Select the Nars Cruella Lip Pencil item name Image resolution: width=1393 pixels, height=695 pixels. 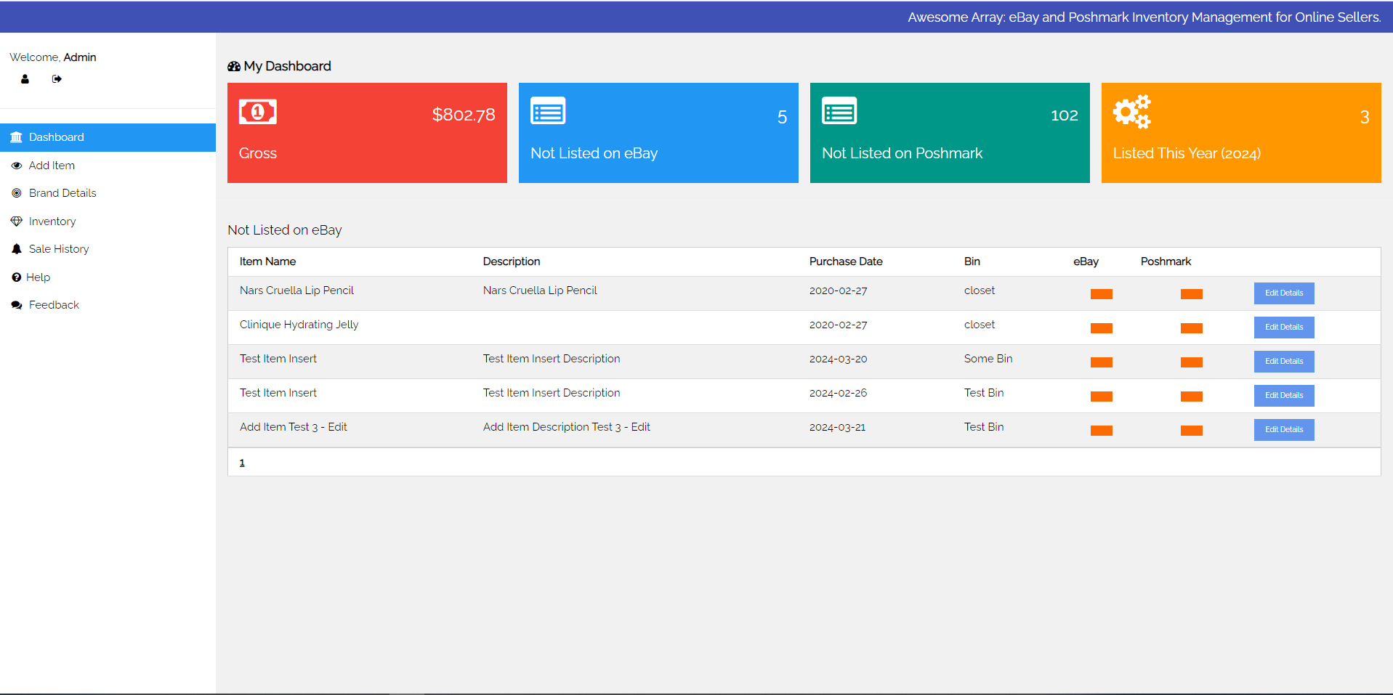pyautogui.click(x=296, y=290)
